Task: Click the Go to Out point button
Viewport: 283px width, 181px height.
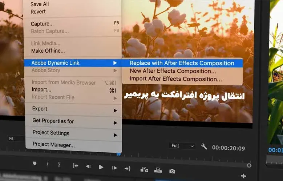Action: point(128,169)
